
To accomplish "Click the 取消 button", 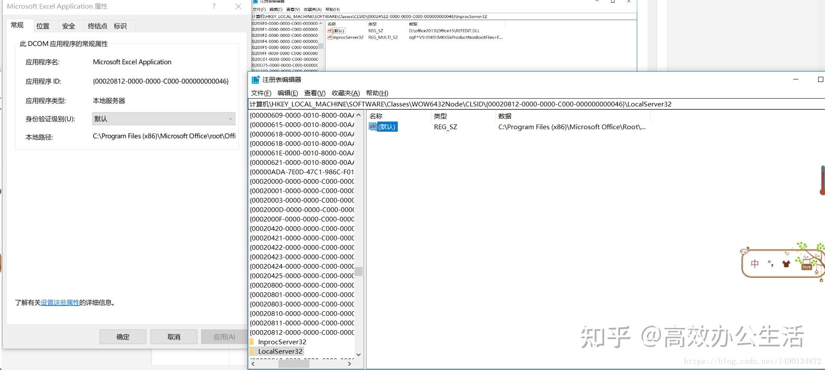I will pos(174,337).
